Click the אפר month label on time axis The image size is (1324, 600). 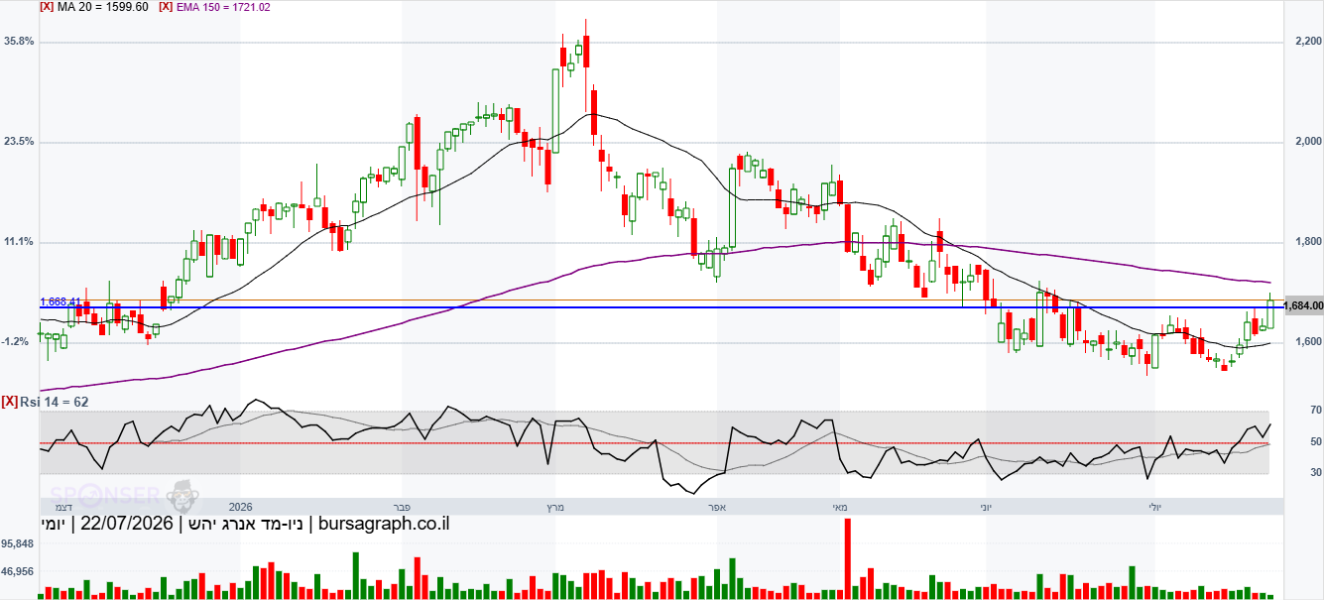tap(718, 507)
